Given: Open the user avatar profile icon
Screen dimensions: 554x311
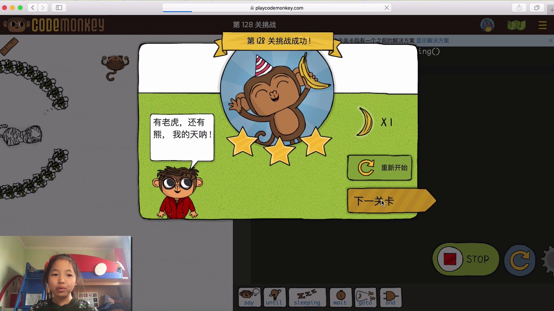Looking at the screenshot, I should [x=488, y=25].
